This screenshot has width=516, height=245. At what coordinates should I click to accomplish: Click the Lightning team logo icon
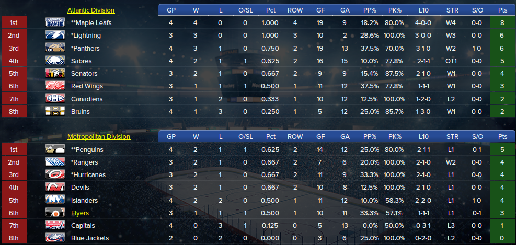54,36
